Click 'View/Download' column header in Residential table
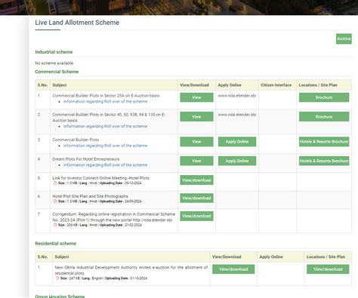Screen dimensions: 358x298 (227, 257)
